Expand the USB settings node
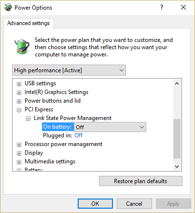This screenshot has width=195, height=213. point(19,84)
